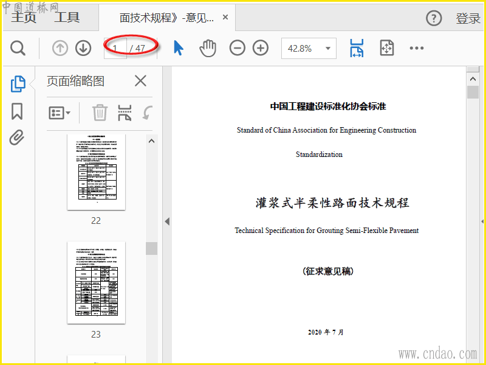Toggle page thumbnails panel icon
Screen dimensions: 486x365
tap(18, 84)
